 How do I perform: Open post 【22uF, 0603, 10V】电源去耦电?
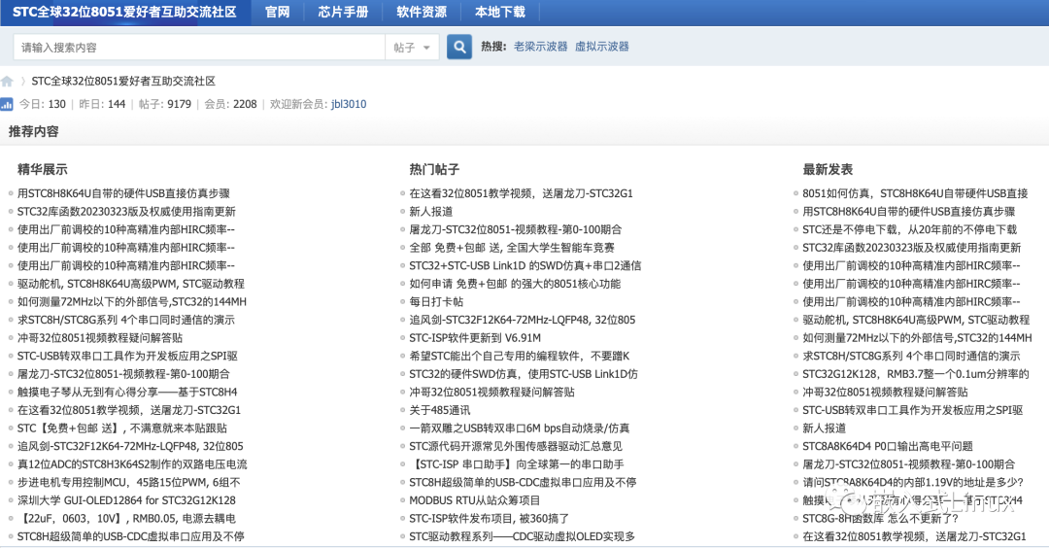[x=126, y=519]
